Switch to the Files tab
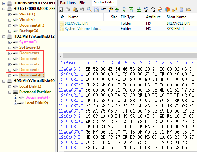 (83, 2)
